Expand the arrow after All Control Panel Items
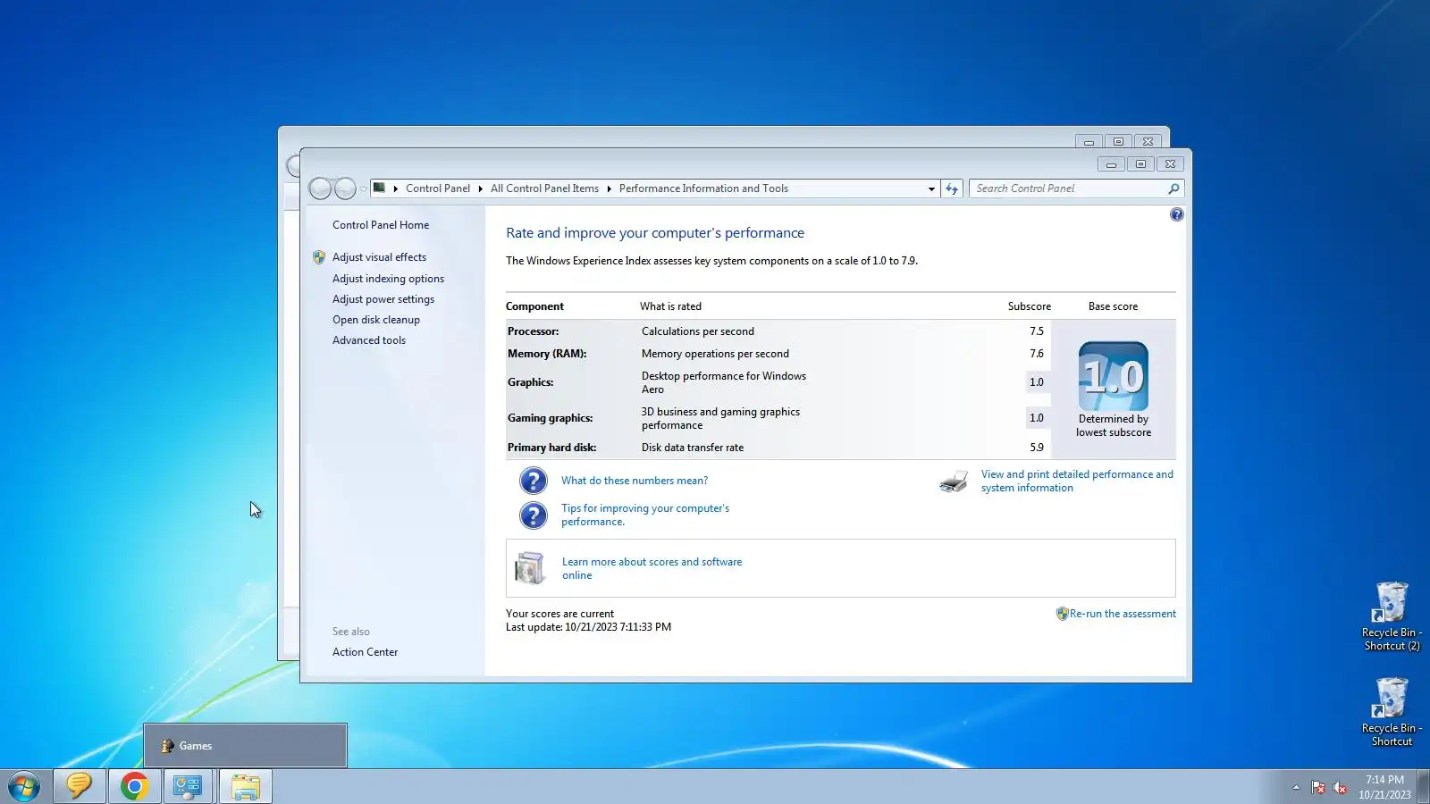 click(x=609, y=188)
